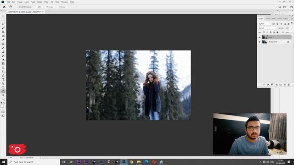Click the add layer style fx icon

pos(268,85)
